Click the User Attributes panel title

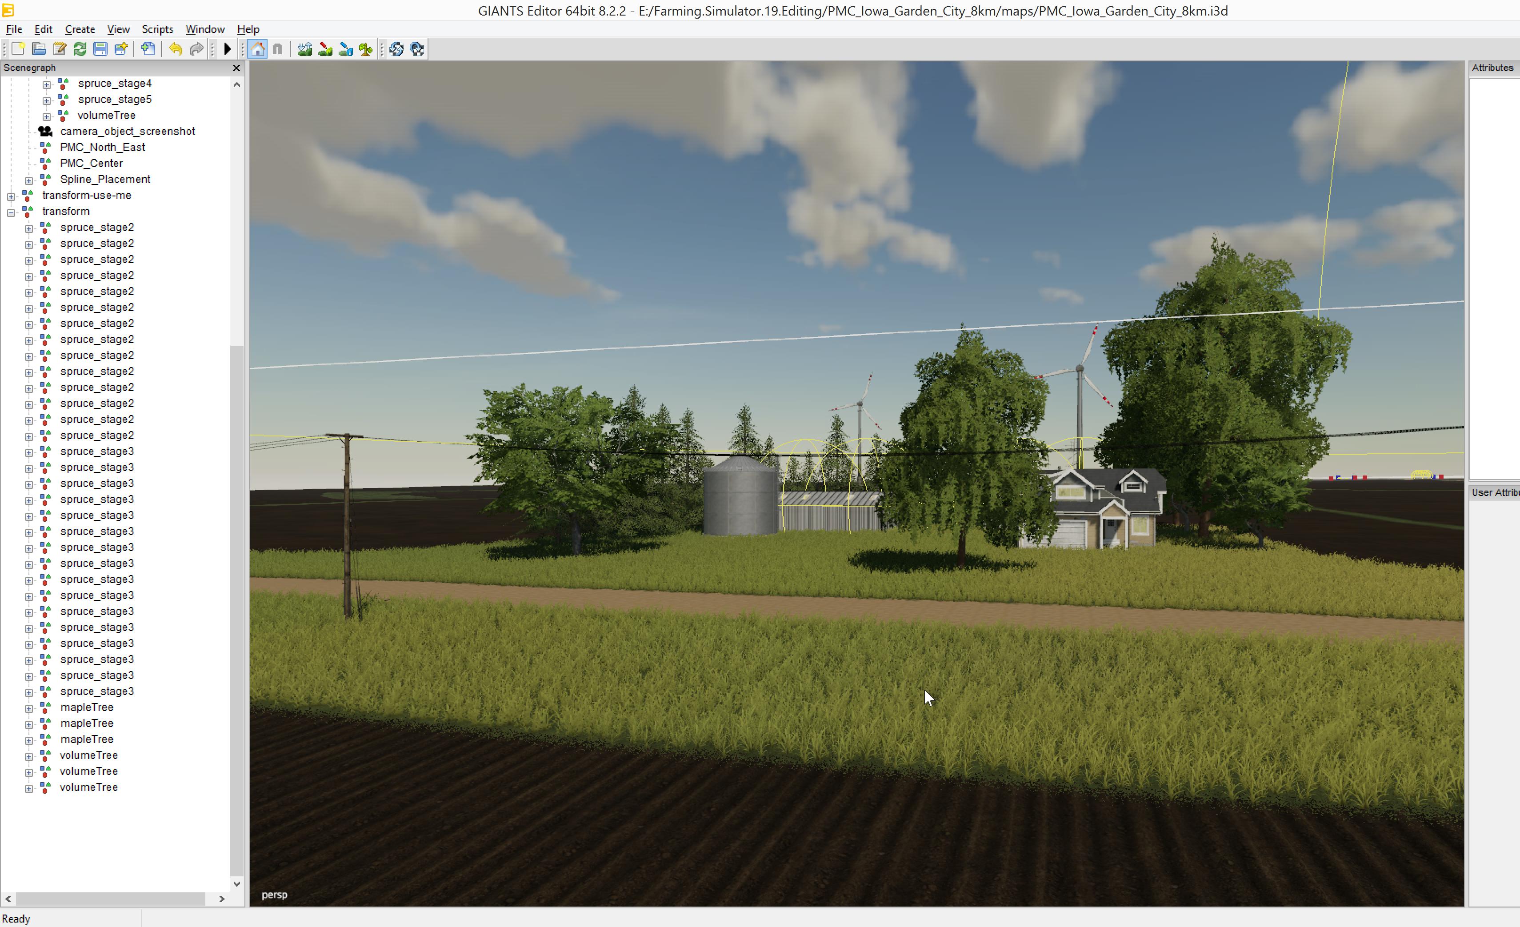pos(1495,493)
